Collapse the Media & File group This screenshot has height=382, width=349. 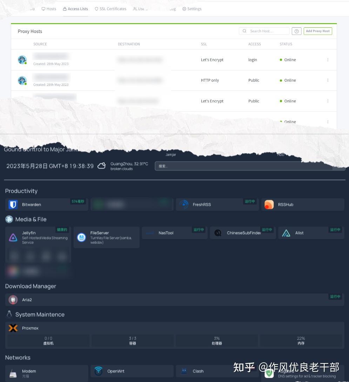pos(31,219)
